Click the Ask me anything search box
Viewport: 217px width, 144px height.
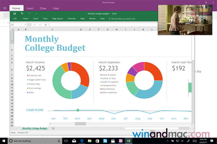coord(32,141)
